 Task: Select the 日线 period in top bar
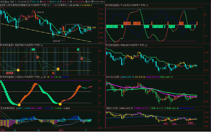pos(12,2)
